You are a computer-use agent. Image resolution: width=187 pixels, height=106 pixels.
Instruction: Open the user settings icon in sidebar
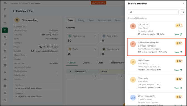coord(5,72)
